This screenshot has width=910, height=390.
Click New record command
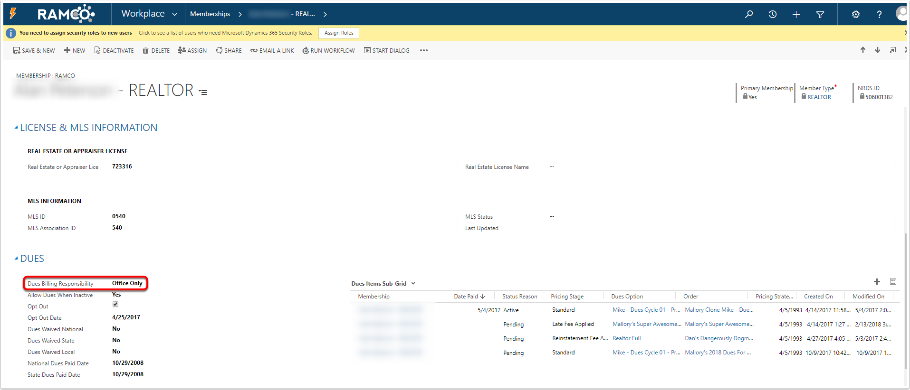click(75, 50)
